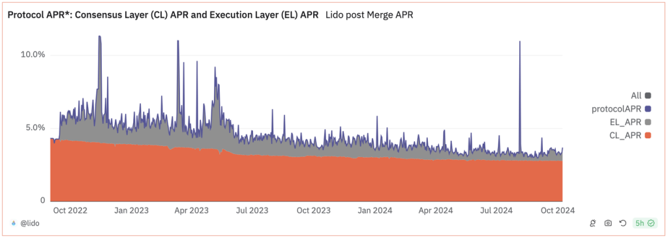Click the gray EL_APR color swatch
This screenshot has height=238, width=668.
tap(648, 122)
